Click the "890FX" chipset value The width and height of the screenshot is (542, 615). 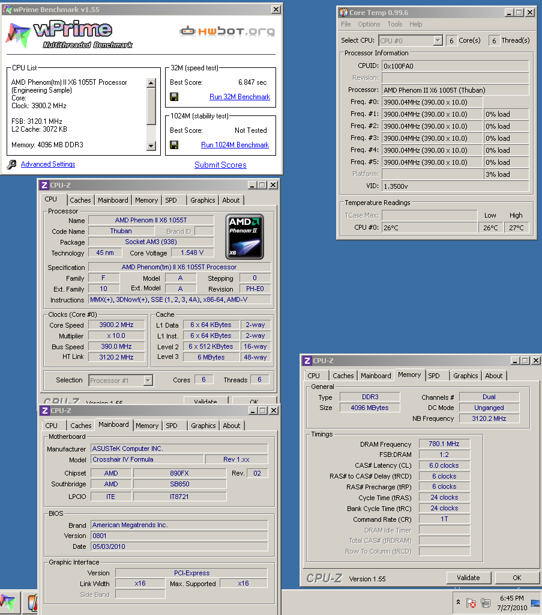tap(179, 473)
